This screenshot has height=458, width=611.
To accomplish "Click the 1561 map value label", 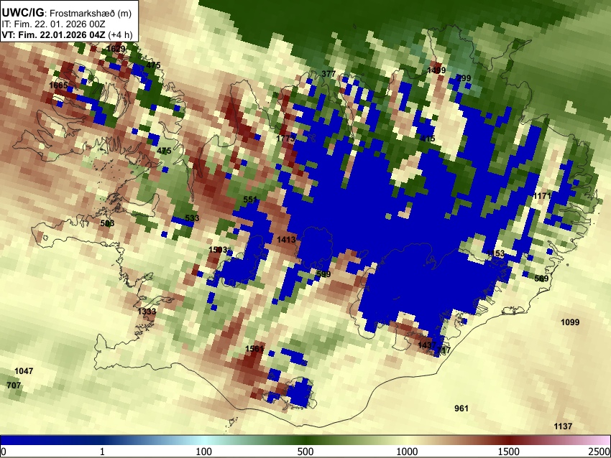I will (255, 349).
